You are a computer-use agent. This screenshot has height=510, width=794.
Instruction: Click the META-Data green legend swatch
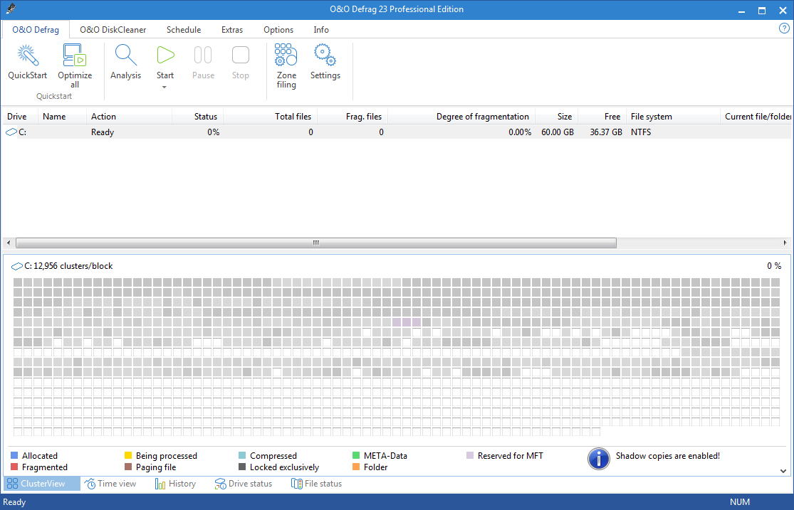pyautogui.click(x=356, y=455)
